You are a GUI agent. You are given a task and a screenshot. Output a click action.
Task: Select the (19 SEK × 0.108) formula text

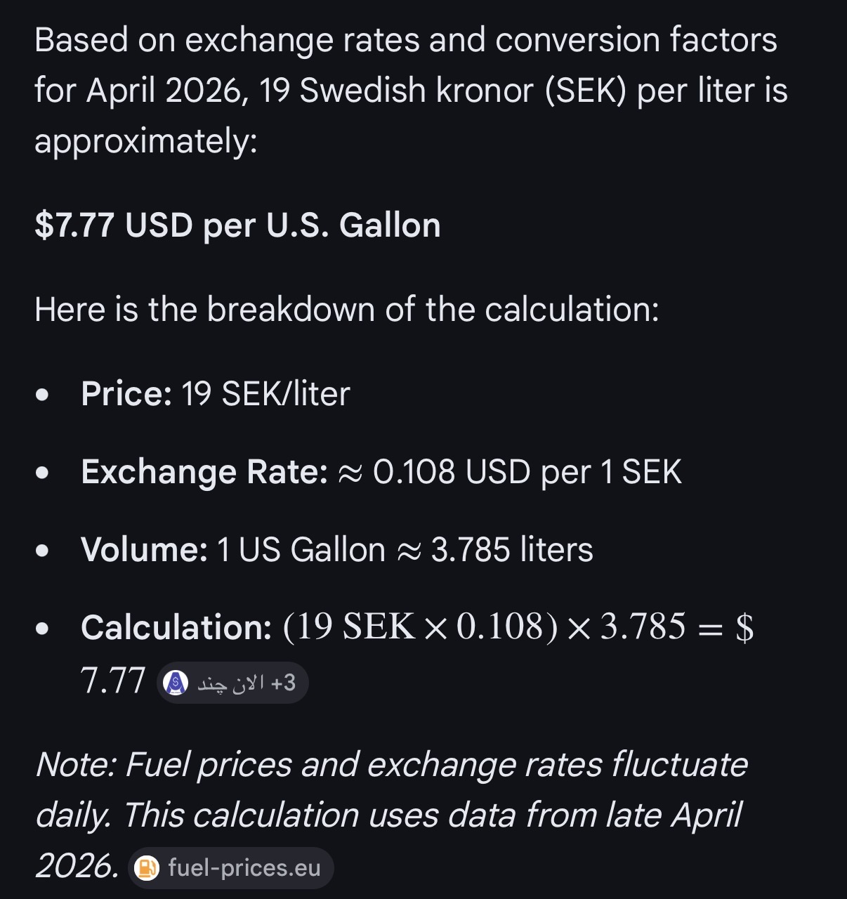tap(421, 626)
